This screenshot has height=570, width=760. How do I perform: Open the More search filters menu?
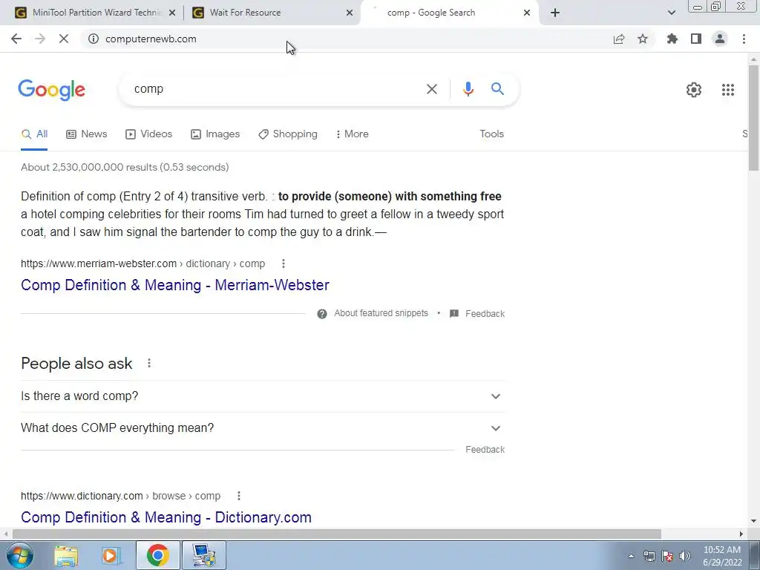click(353, 134)
